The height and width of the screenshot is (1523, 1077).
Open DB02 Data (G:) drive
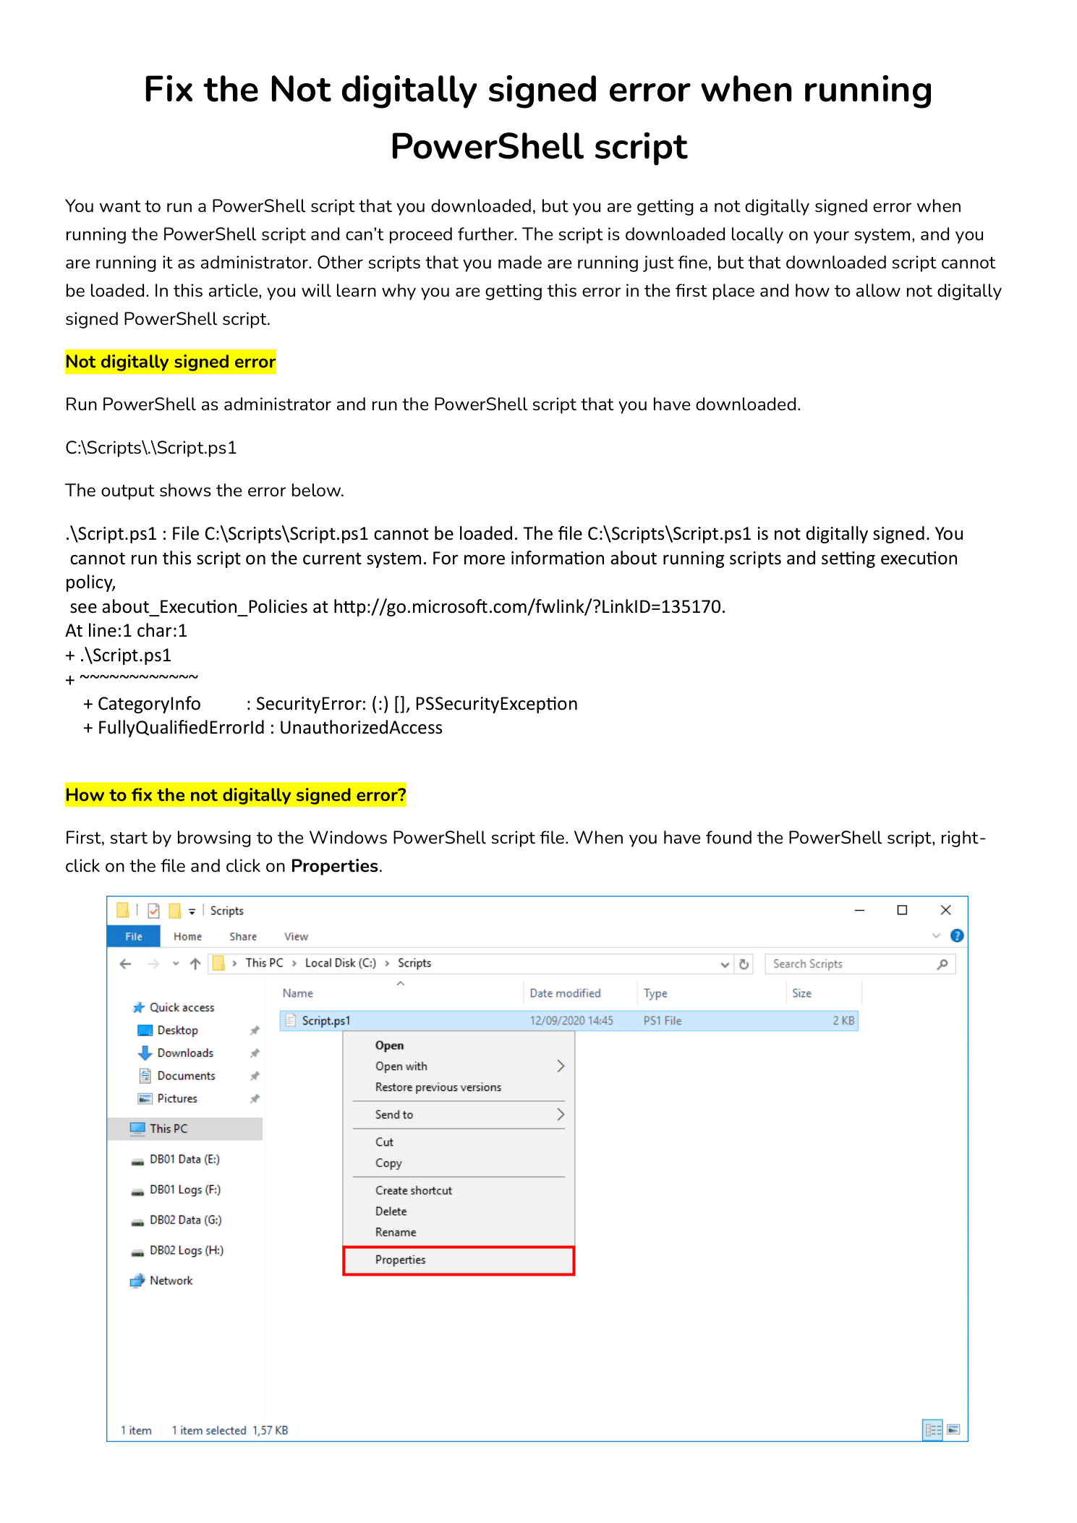coord(186,1220)
